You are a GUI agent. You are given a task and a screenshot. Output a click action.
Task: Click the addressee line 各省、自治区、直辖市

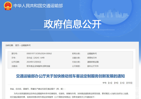pos(38,89)
